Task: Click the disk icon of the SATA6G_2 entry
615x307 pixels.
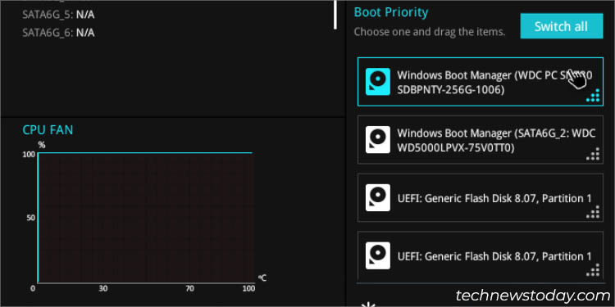Action: 378,139
